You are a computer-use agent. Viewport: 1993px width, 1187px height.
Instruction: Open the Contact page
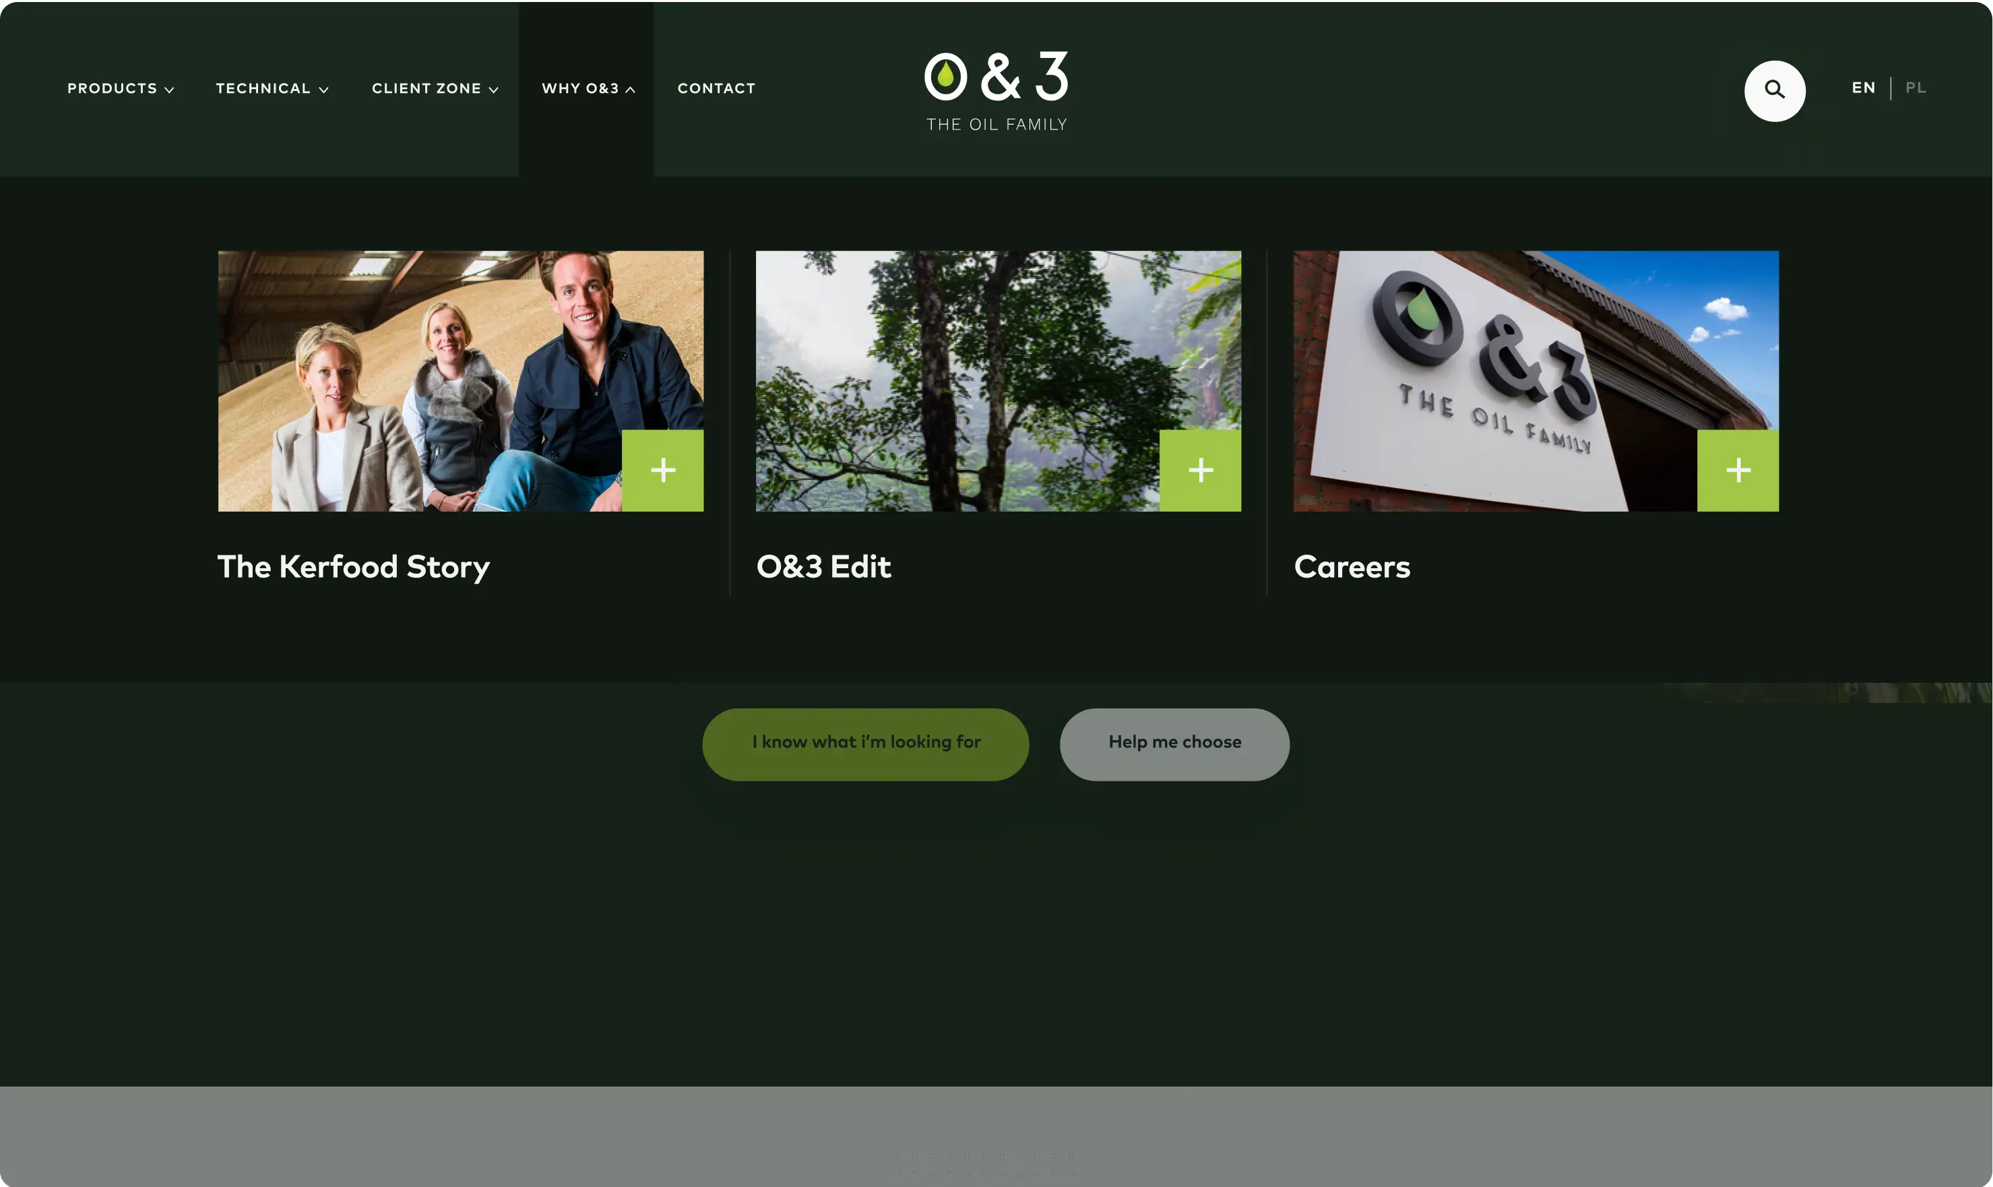[716, 88]
